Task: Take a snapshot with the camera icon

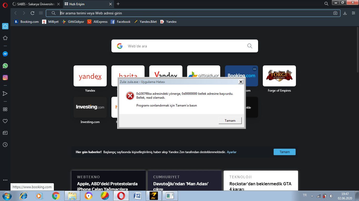Action: tap(335, 13)
